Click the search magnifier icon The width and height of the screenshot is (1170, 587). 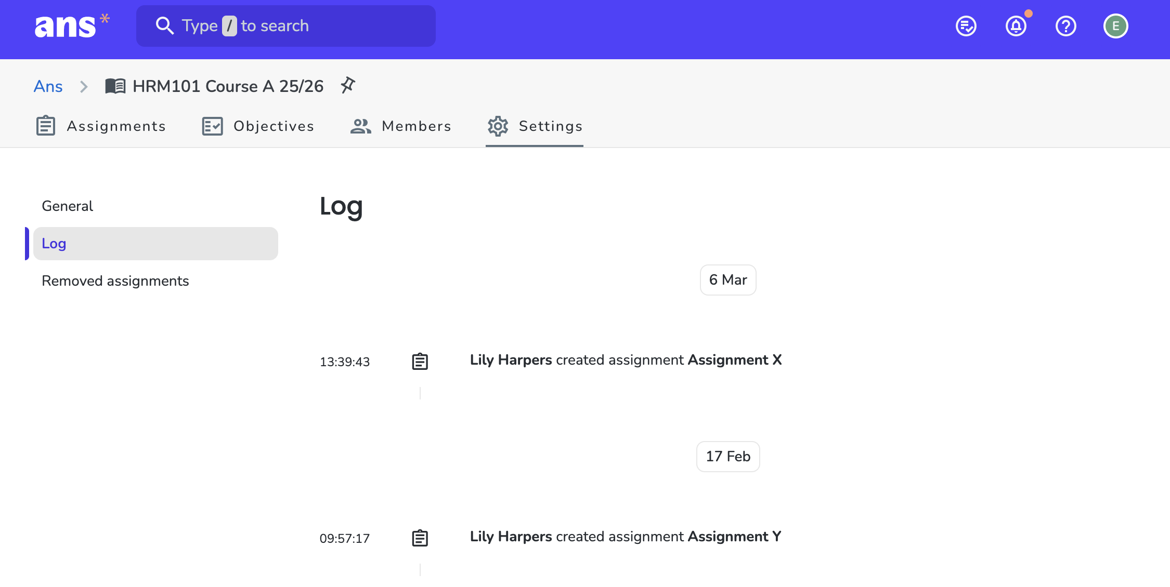[x=165, y=25]
